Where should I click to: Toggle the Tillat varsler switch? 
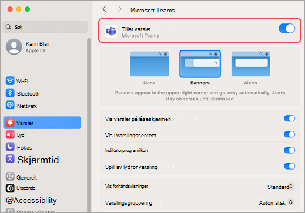tap(287, 29)
